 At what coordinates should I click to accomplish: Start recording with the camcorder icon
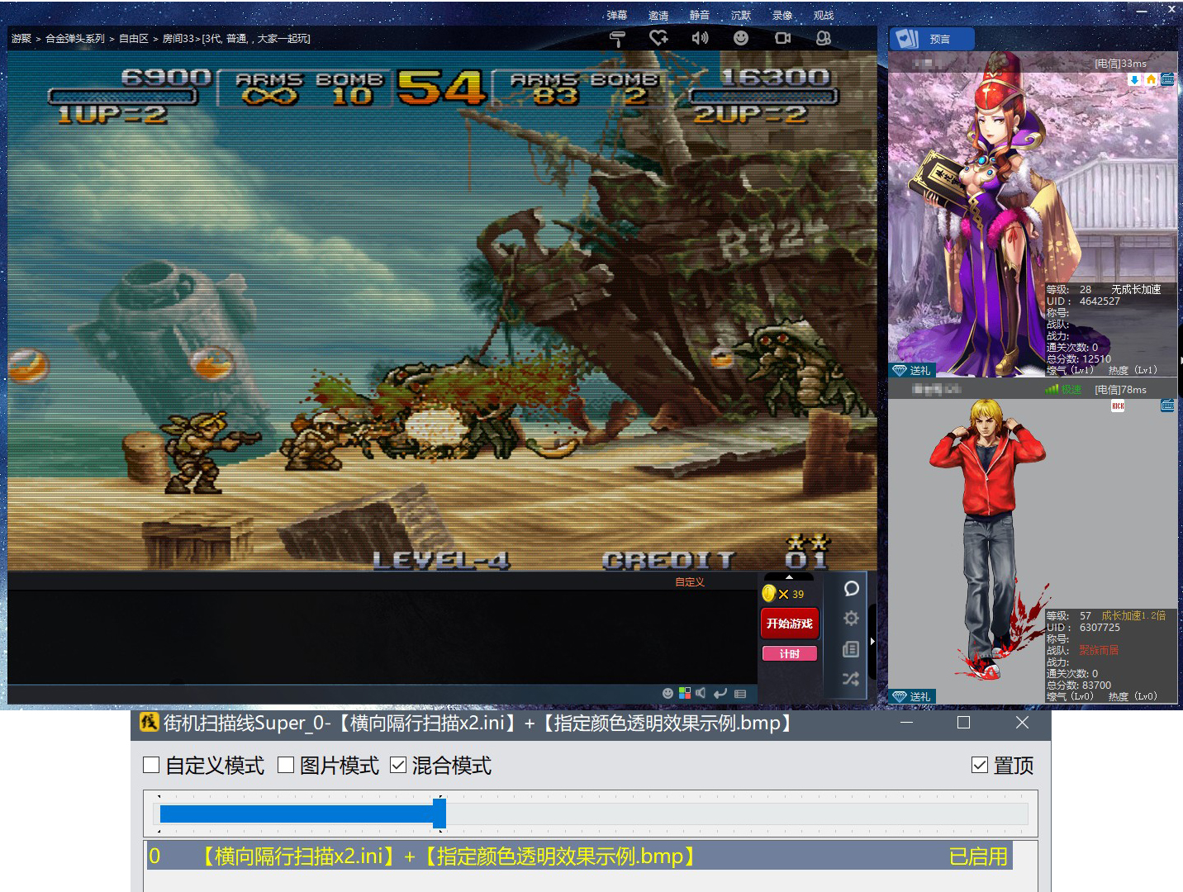pyautogui.click(x=782, y=38)
